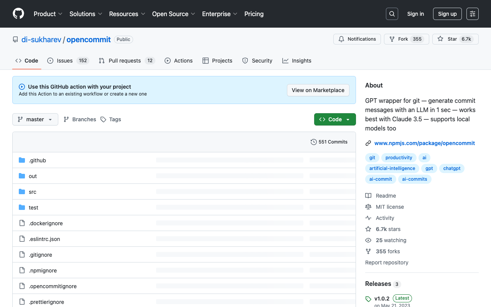This screenshot has height=307, width=491.
Task: Click the fork icon in Fork button
Action: (x=392, y=39)
